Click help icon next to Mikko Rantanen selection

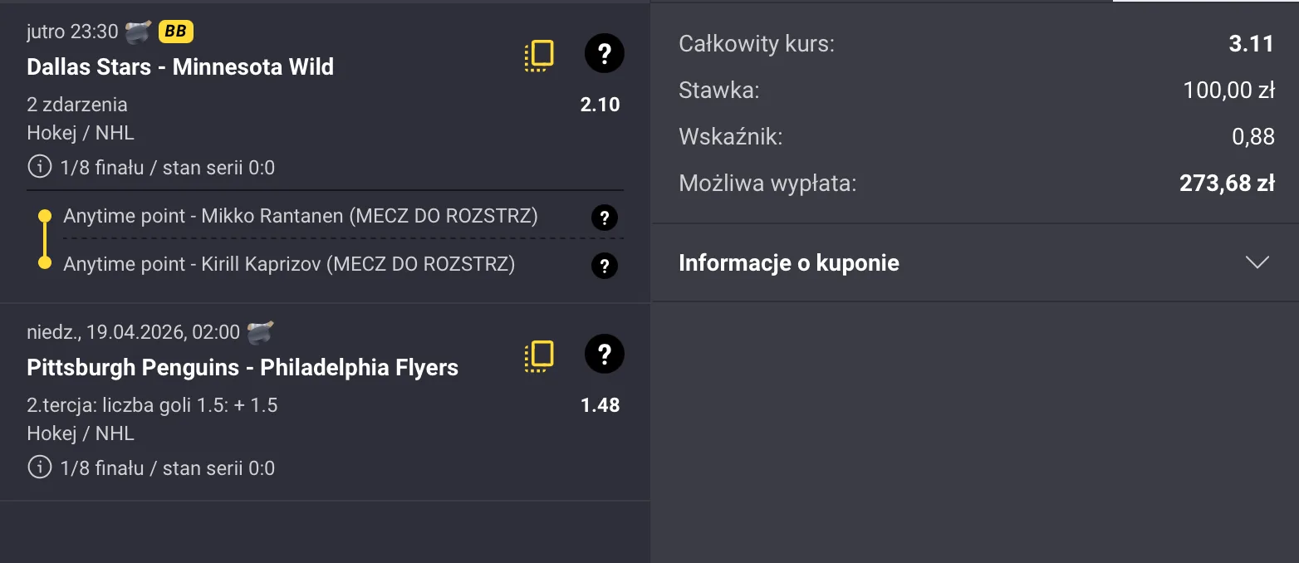(604, 217)
